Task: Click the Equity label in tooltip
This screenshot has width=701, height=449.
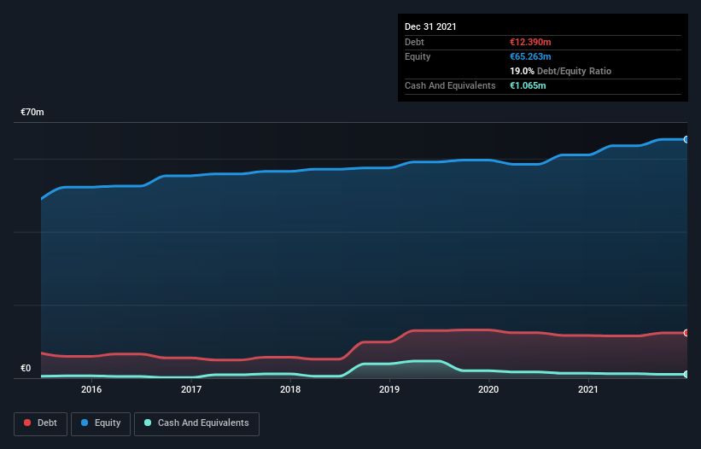Action: (x=418, y=56)
